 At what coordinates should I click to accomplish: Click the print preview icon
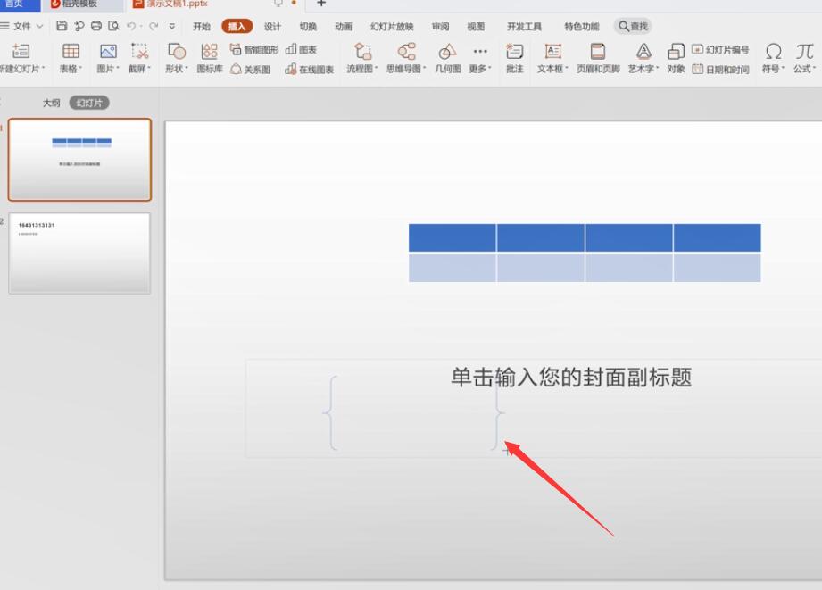(113, 26)
